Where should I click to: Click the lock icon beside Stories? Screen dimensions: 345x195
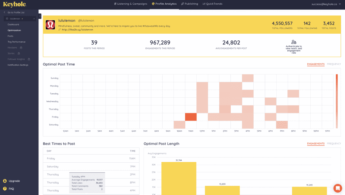19,54
